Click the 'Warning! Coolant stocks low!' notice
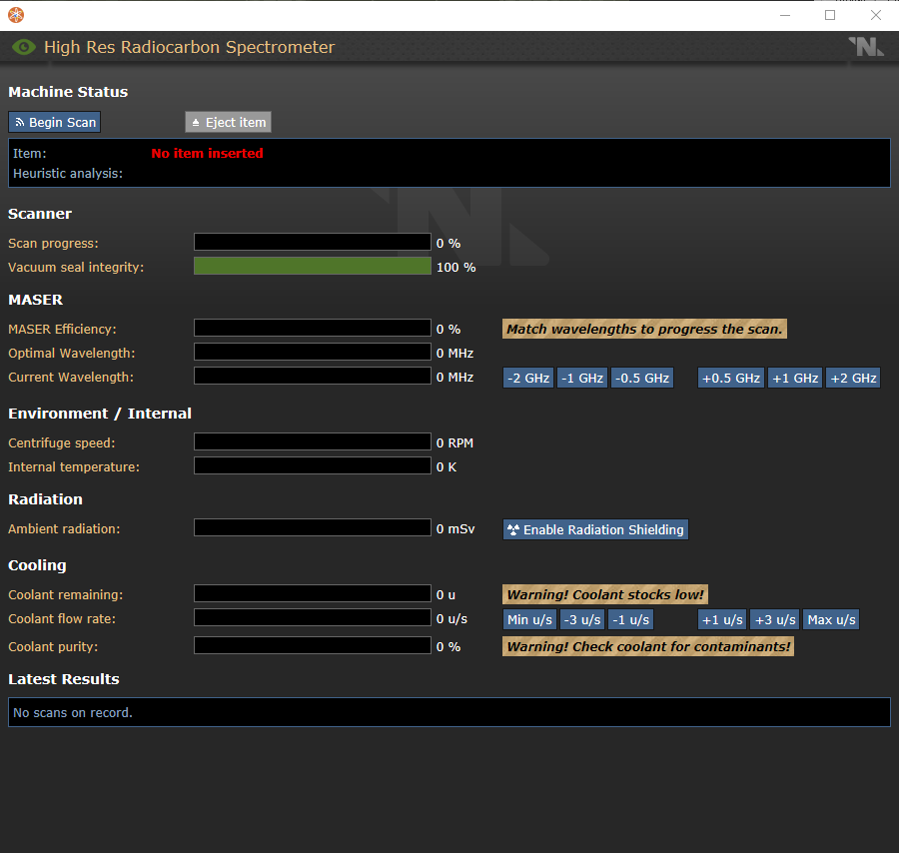The image size is (899, 853). click(605, 594)
